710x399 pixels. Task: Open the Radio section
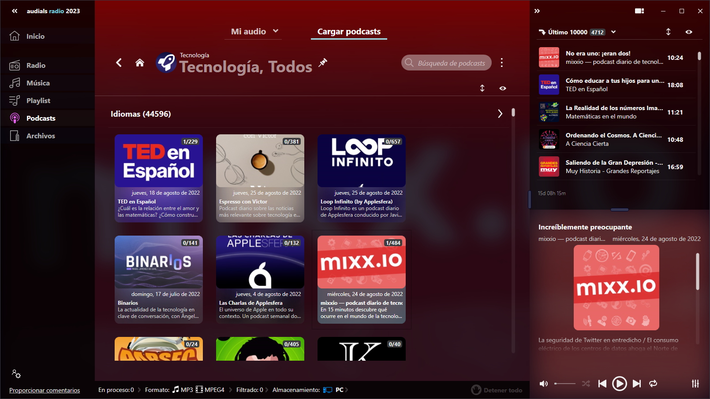(47, 65)
